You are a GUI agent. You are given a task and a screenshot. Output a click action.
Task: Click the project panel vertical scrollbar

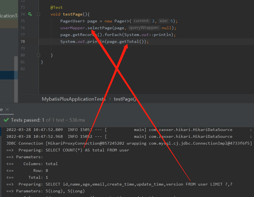click(x=16, y=79)
